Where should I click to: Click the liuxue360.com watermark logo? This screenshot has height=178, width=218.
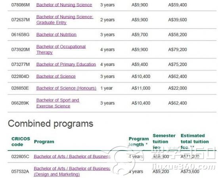[x=164, y=160]
